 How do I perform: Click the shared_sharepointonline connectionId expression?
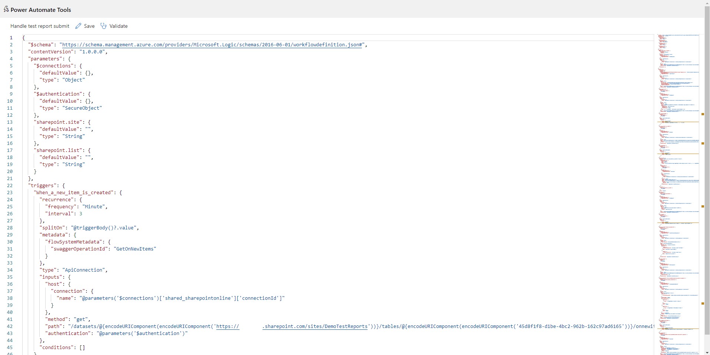tap(182, 298)
